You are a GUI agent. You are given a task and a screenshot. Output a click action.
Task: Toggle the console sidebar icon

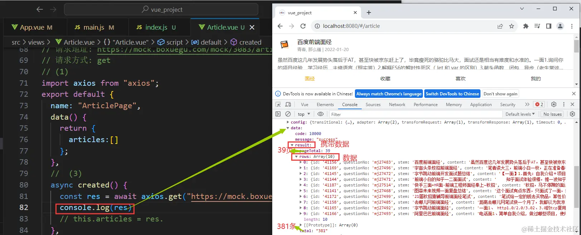click(278, 114)
